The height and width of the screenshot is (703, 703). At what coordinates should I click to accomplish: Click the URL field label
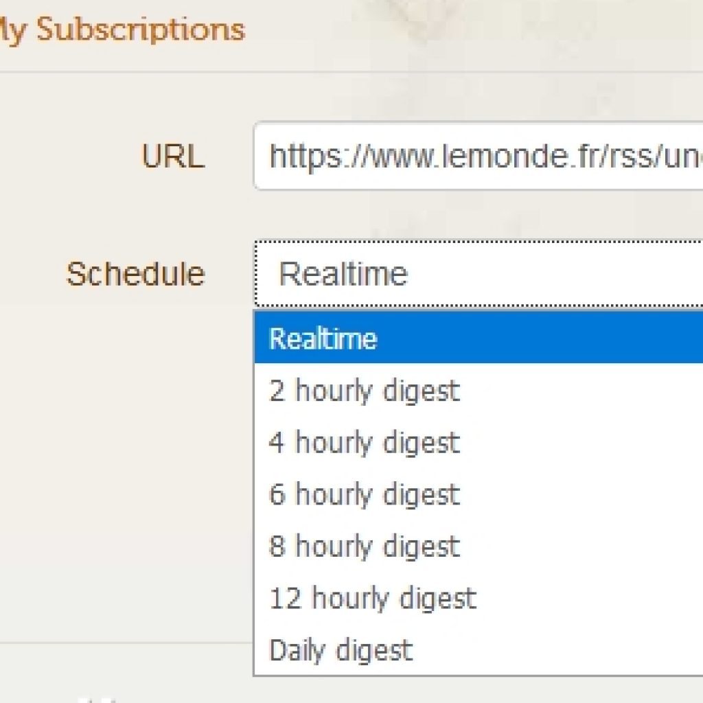point(173,157)
